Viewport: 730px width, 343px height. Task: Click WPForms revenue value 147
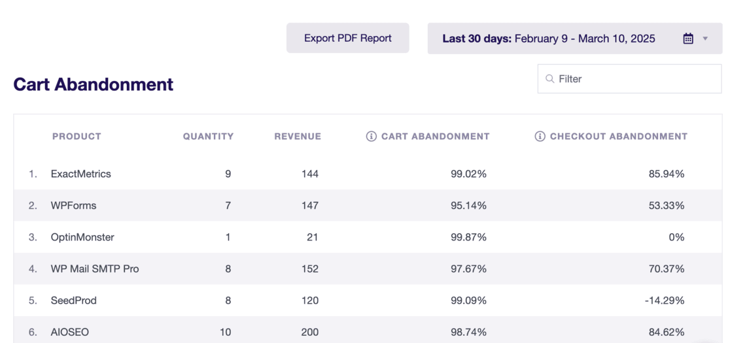pyautogui.click(x=309, y=205)
